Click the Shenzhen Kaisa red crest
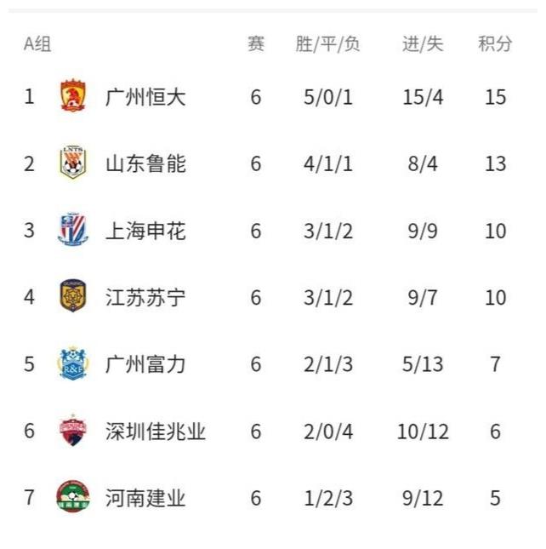 point(73,431)
